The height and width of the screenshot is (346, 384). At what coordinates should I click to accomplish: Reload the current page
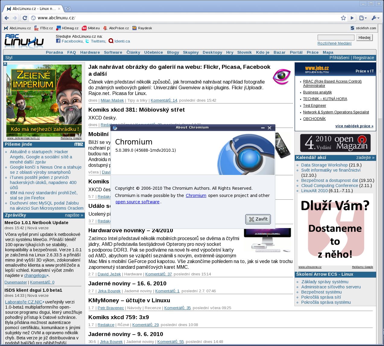25,18
